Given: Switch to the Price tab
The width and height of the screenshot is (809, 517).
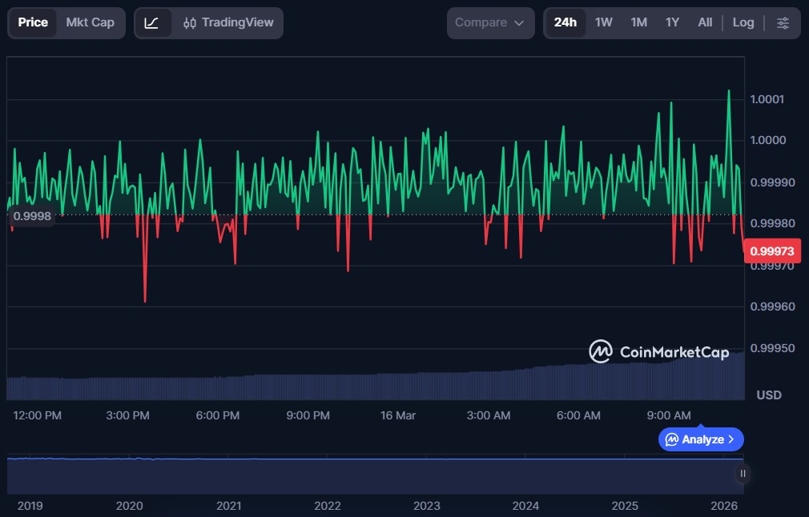Looking at the screenshot, I should pos(33,22).
